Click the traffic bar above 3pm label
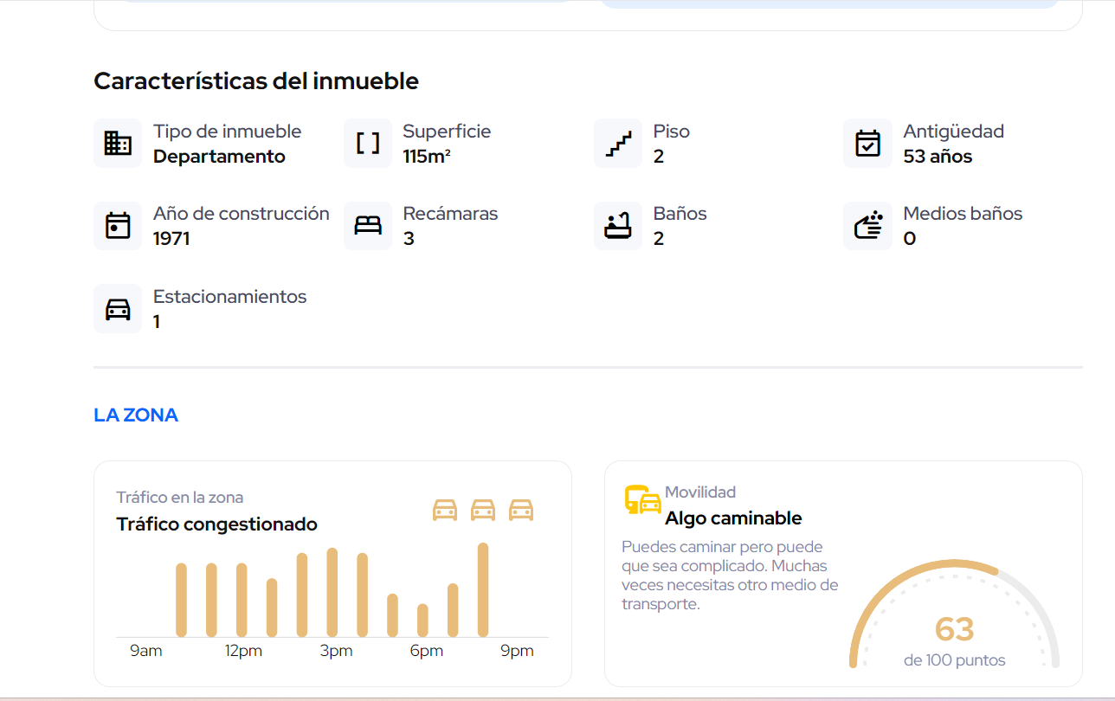Image resolution: width=1115 pixels, height=701 pixels. (332, 593)
